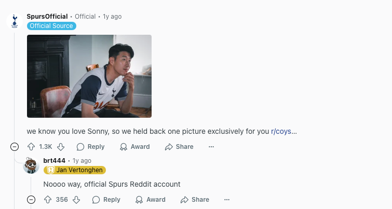Select the Jan Vertonghen user flair
The width and height of the screenshot is (392, 209).
pos(75,170)
